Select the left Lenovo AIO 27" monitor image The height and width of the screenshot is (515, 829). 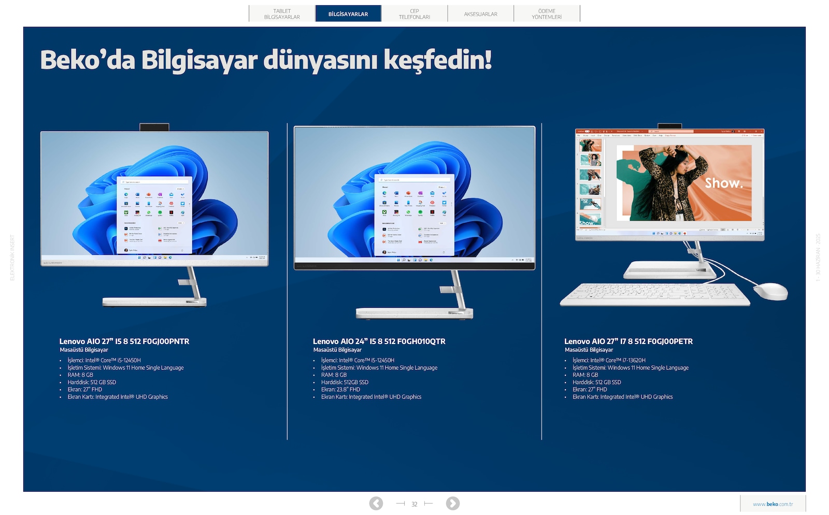coord(154,215)
